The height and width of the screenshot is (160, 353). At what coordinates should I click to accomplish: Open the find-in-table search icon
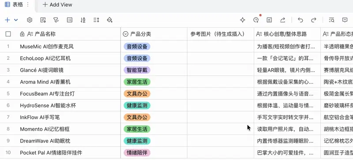[331, 20]
